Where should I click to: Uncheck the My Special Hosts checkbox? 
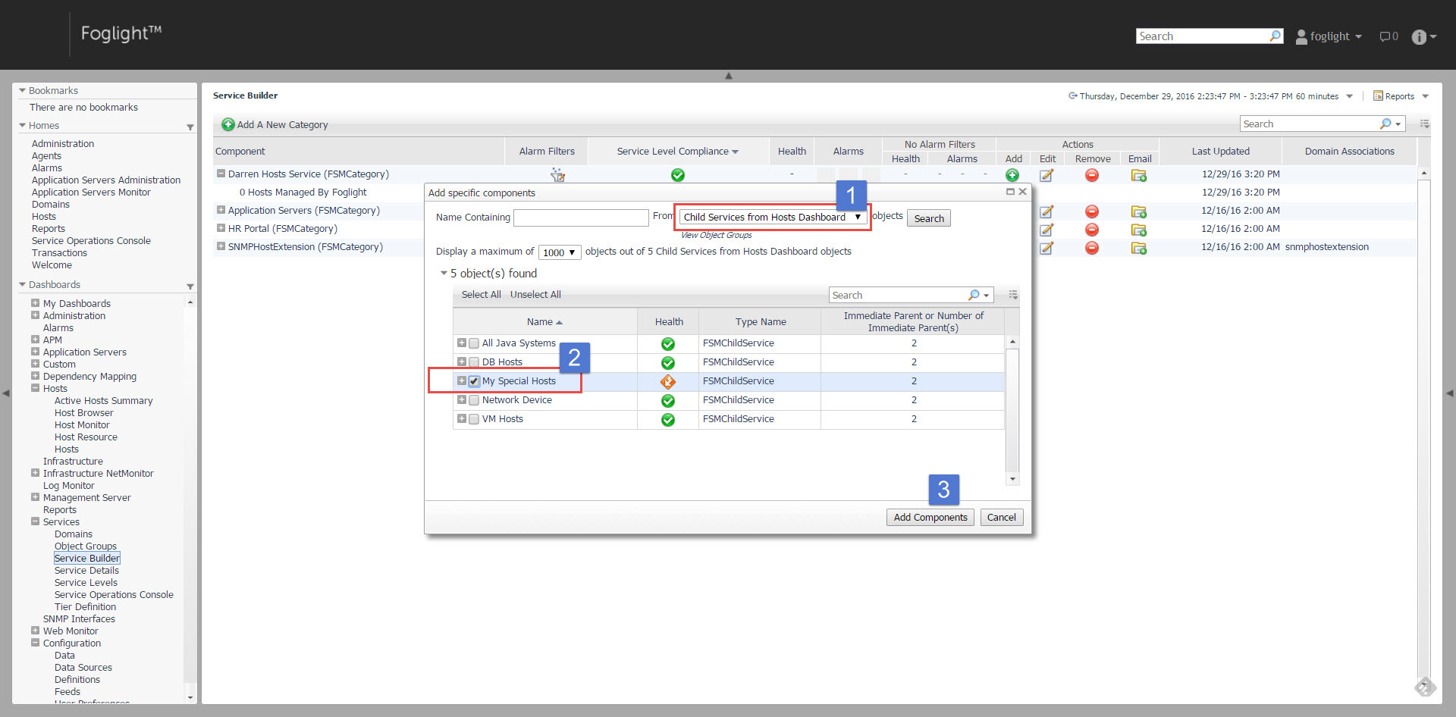coord(474,381)
